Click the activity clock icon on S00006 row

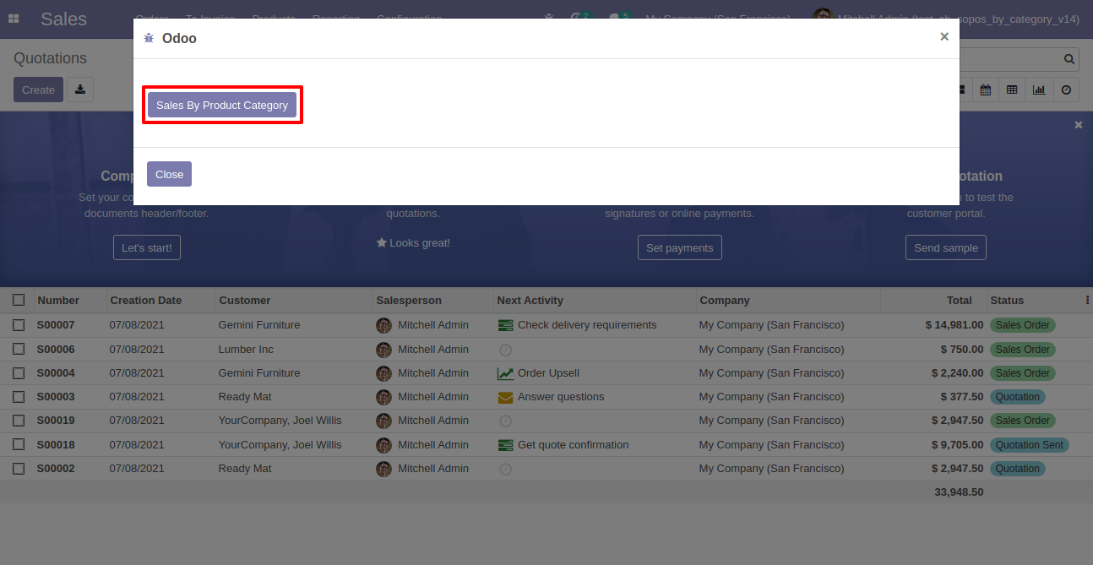tap(505, 350)
